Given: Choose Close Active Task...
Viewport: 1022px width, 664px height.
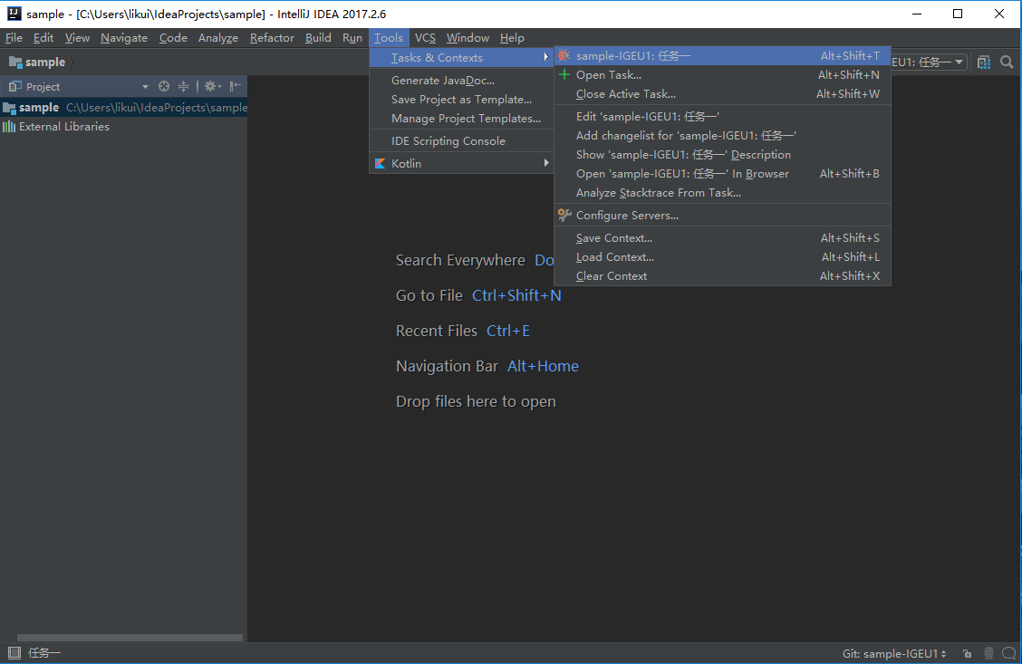Looking at the screenshot, I should [x=722, y=94].
